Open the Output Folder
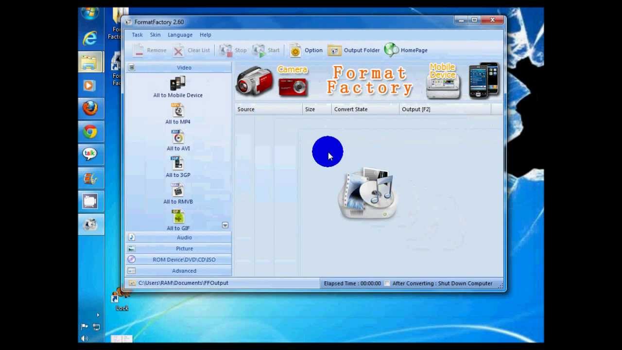This screenshot has height=350, width=622. click(x=354, y=50)
